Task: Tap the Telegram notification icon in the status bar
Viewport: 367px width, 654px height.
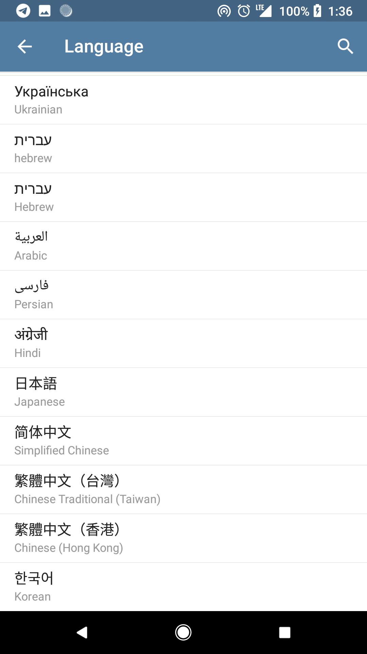Action: [x=23, y=11]
